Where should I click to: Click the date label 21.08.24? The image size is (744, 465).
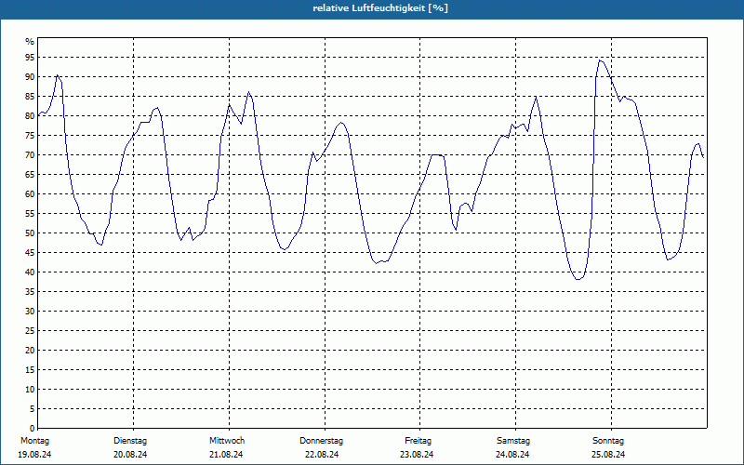pos(226,455)
